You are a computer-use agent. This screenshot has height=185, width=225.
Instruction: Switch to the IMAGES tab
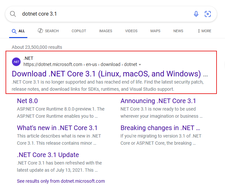(x=105, y=31)
